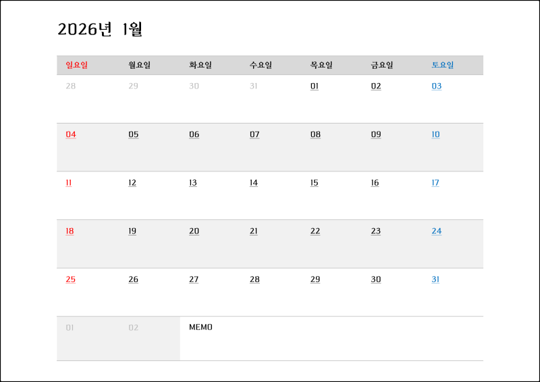The image size is (540, 382).
Task: Choose the blue date 03
Action: (x=437, y=86)
